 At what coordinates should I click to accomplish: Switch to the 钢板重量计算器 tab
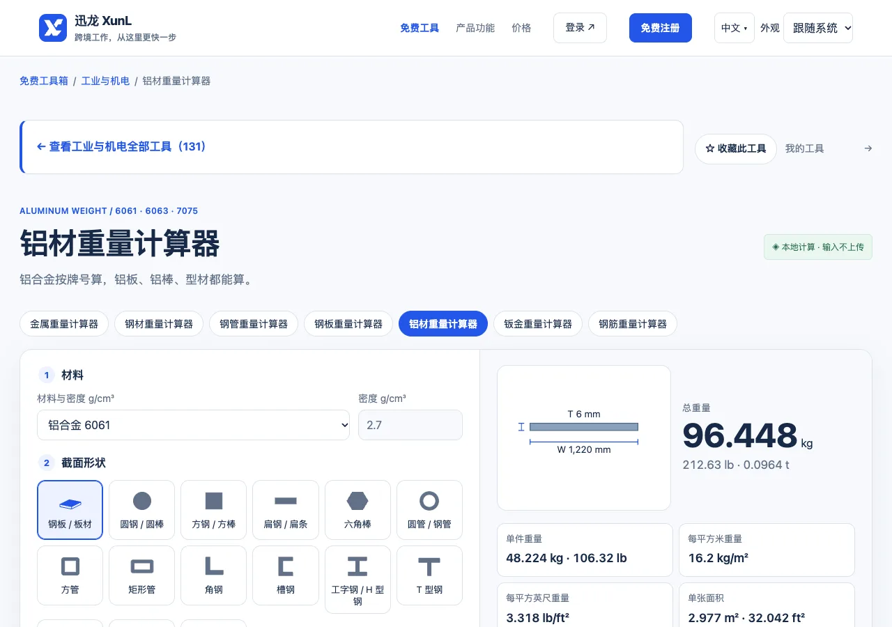tap(348, 324)
